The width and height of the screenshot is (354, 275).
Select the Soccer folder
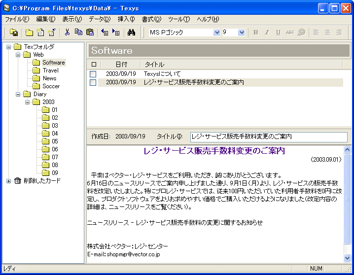click(x=51, y=86)
